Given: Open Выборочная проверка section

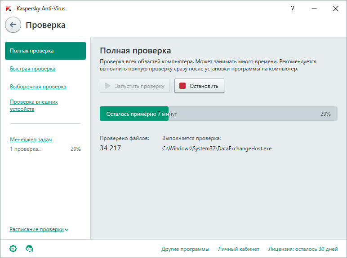Looking at the screenshot, I should (x=38, y=87).
